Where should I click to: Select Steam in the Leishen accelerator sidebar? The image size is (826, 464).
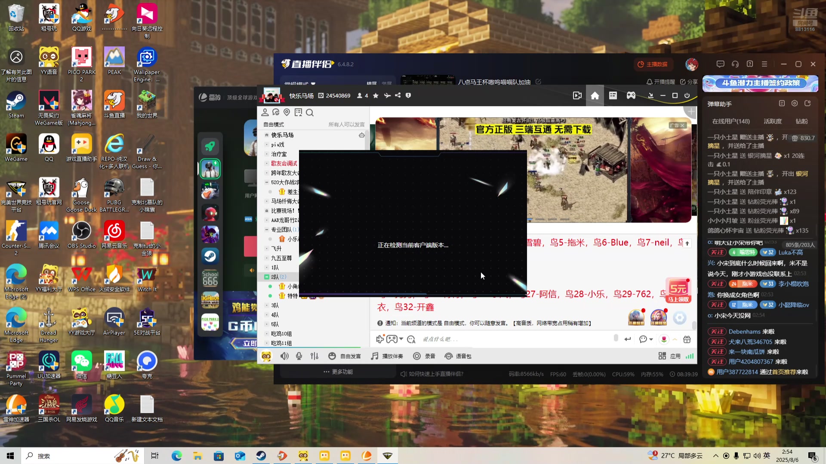point(210,256)
